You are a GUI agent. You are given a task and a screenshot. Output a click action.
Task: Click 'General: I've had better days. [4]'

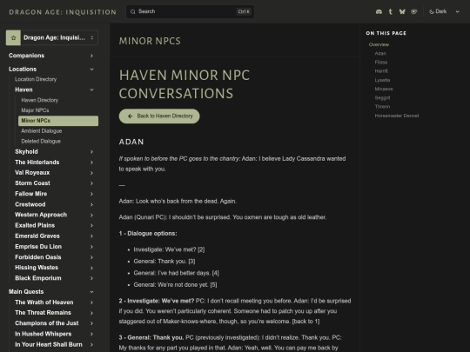[x=176, y=273]
